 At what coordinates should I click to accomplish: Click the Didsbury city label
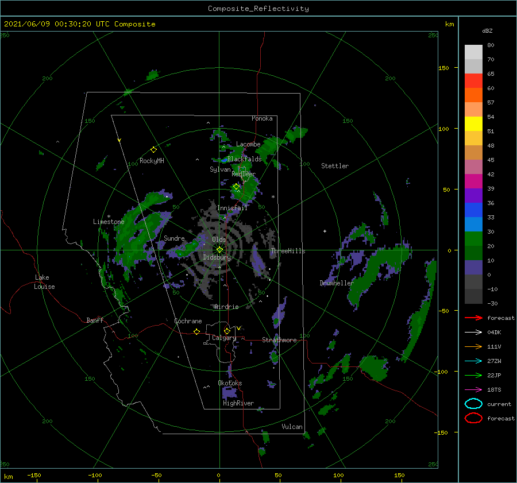click(x=217, y=257)
